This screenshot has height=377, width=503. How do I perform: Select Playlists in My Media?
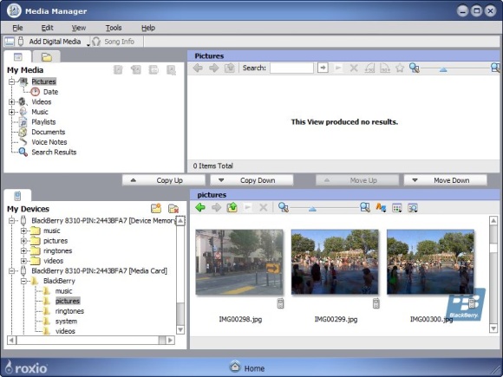43,122
